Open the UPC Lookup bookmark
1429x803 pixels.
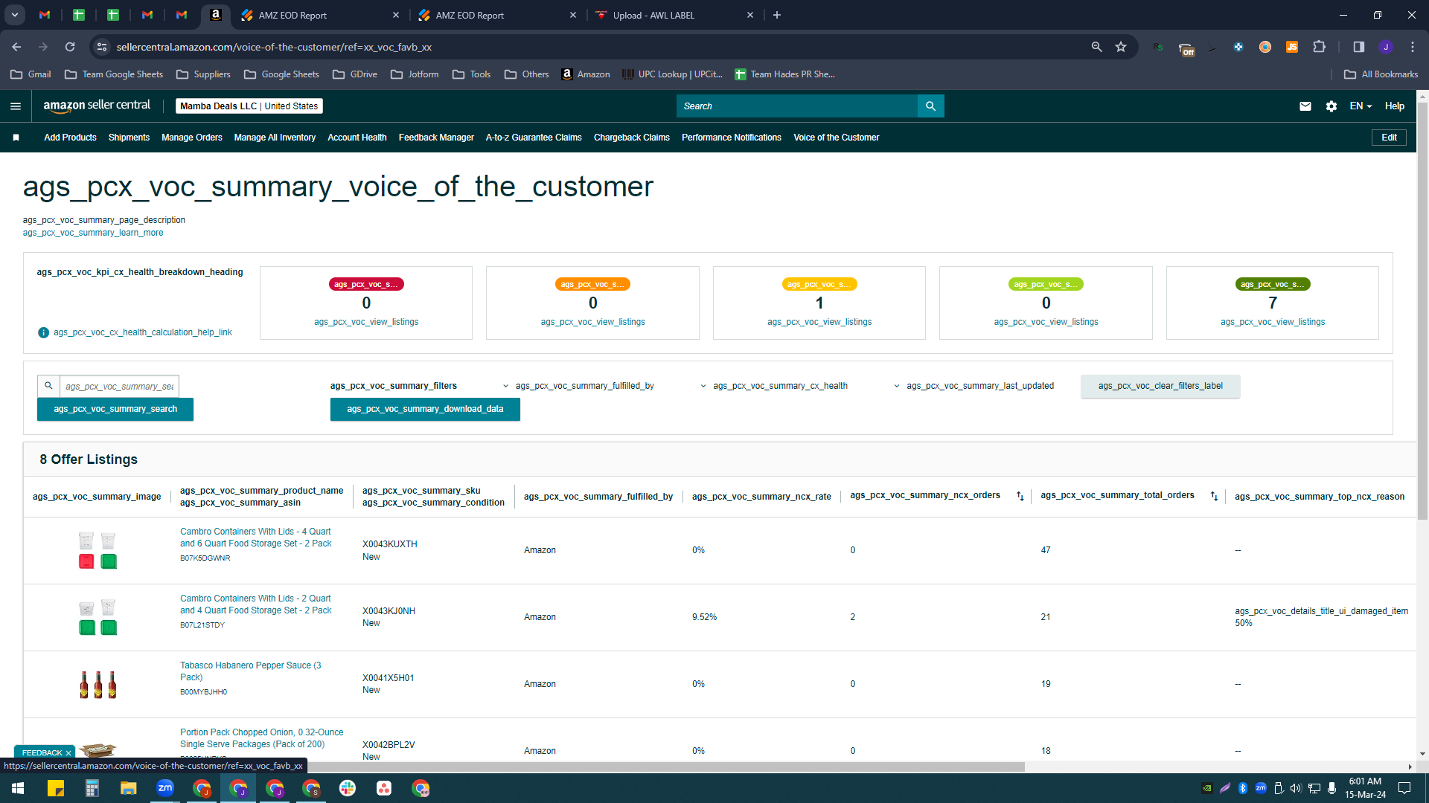coord(672,74)
